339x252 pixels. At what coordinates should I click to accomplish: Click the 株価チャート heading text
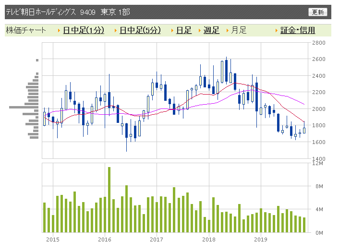click(x=26, y=30)
